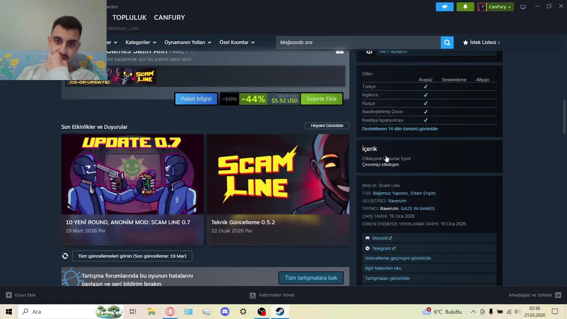Open the RavenJm developer link
Viewport: 567px width, 319px height.
[x=397, y=201]
